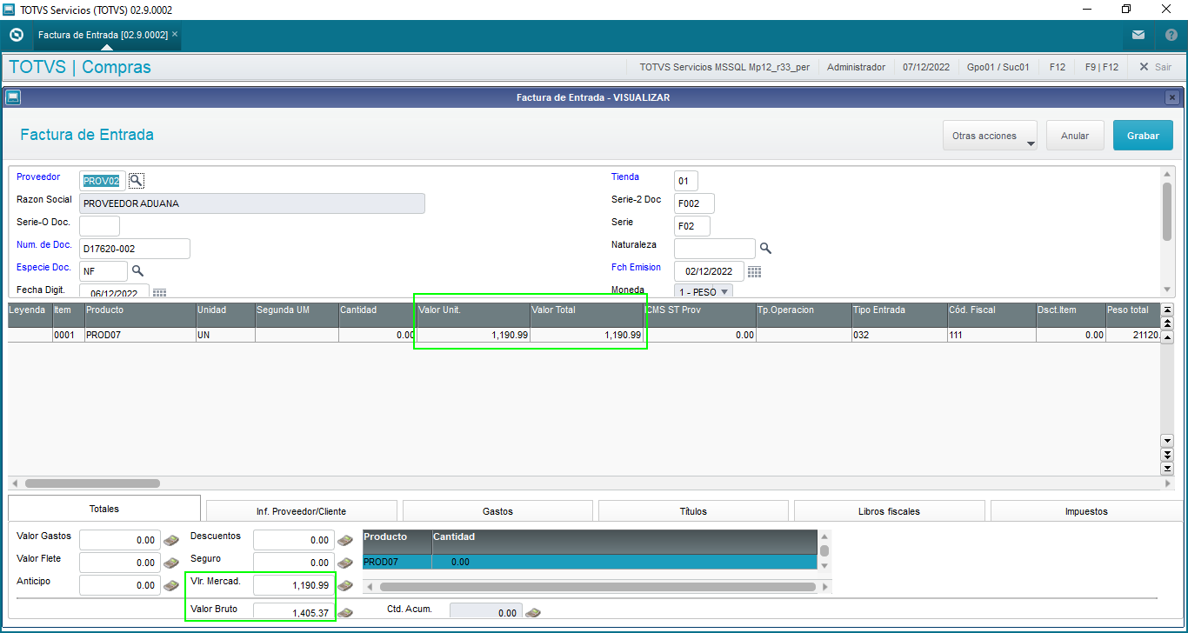Viewport: 1188px width, 633px height.
Task: Click the Anular button
Action: click(x=1075, y=136)
